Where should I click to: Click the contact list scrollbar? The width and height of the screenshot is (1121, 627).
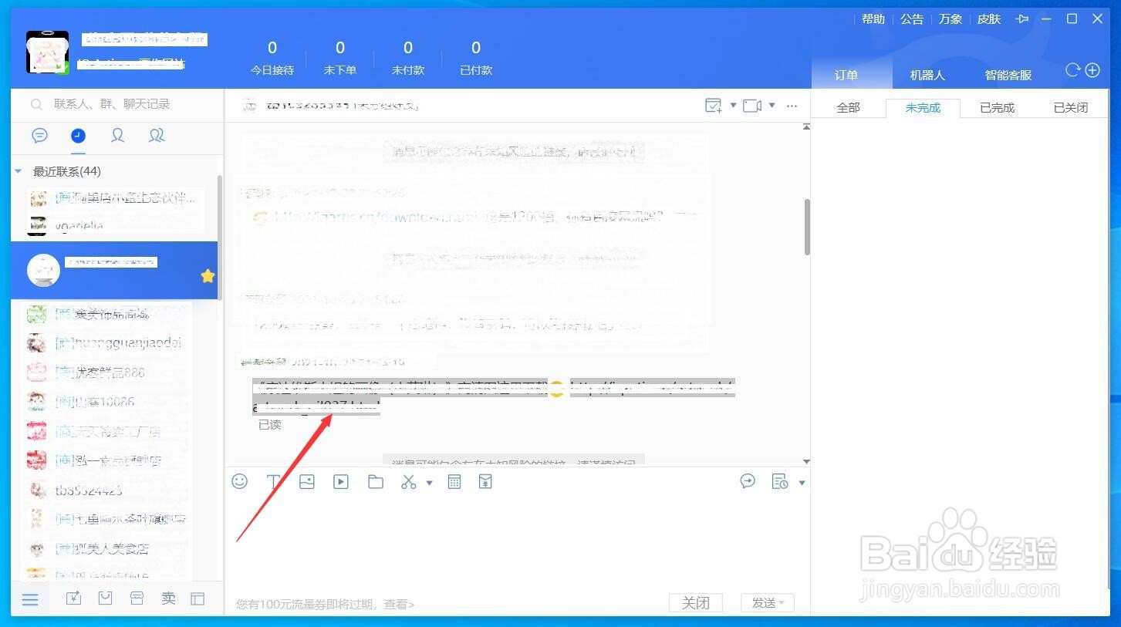click(x=220, y=237)
